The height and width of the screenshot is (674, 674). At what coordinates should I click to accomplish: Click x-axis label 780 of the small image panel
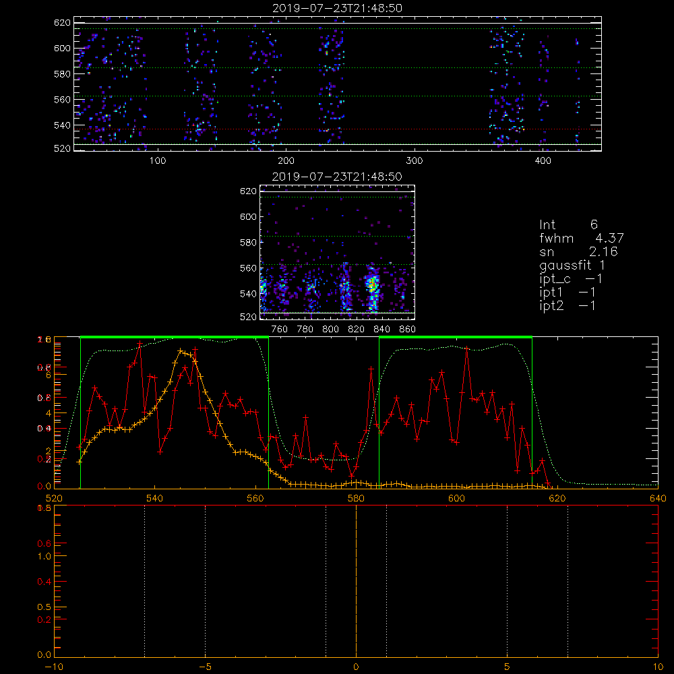tap(305, 330)
